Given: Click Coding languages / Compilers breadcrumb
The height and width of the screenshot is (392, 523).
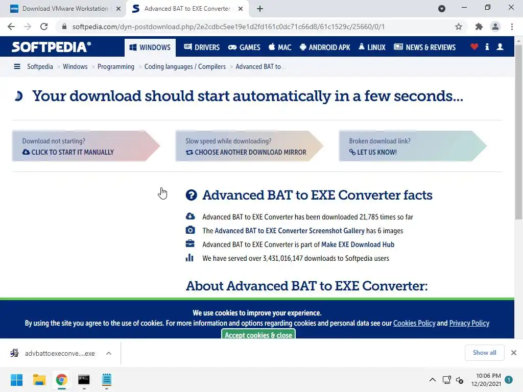Looking at the screenshot, I should pyautogui.click(x=185, y=67).
